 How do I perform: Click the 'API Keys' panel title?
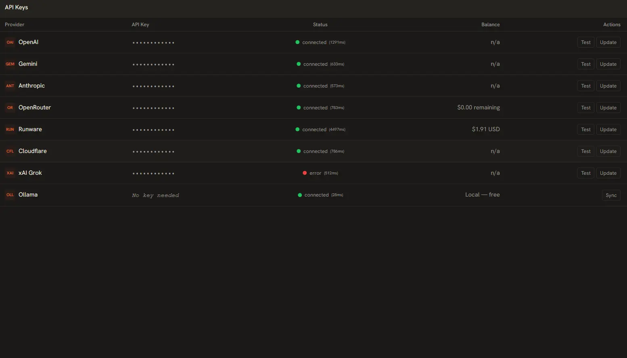coord(17,7)
